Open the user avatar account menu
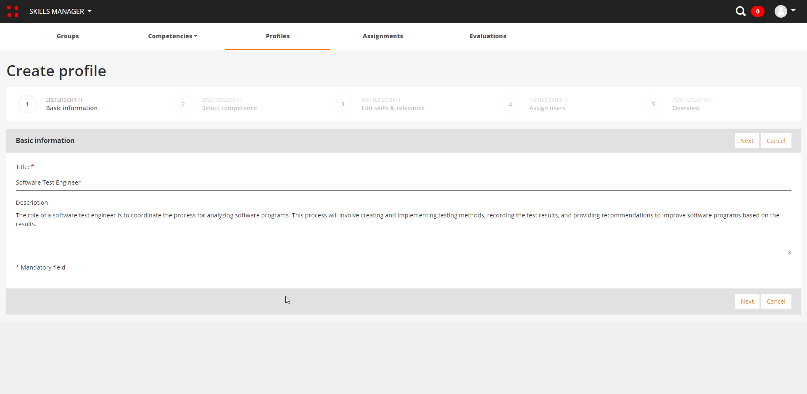Viewport: 807px width, 394px height. click(x=781, y=11)
